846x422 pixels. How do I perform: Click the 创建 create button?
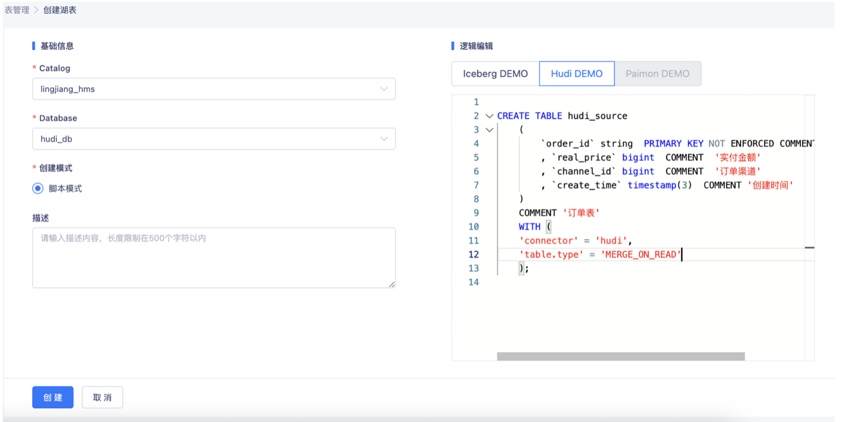[53, 397]
